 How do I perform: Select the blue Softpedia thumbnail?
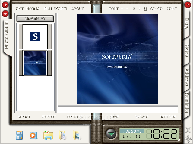(x=35, y=63)
